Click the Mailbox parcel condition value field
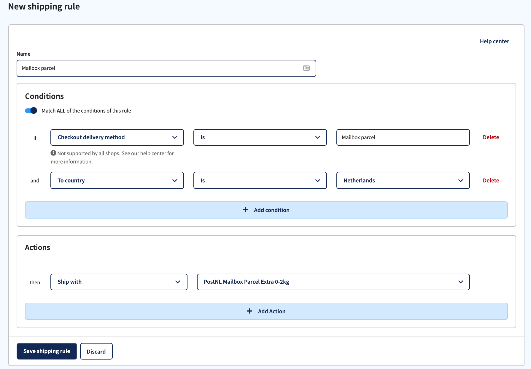The width and height of the screenshot is (531, 369). (403, 137)
